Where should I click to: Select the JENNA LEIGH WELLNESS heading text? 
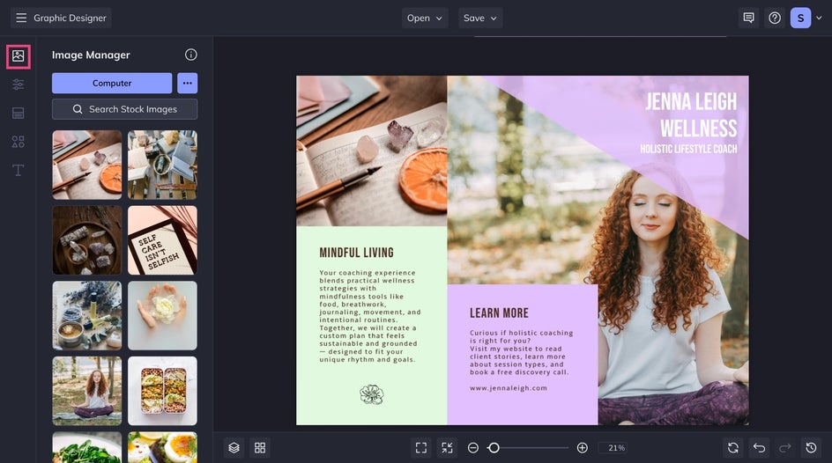(691, 115)
